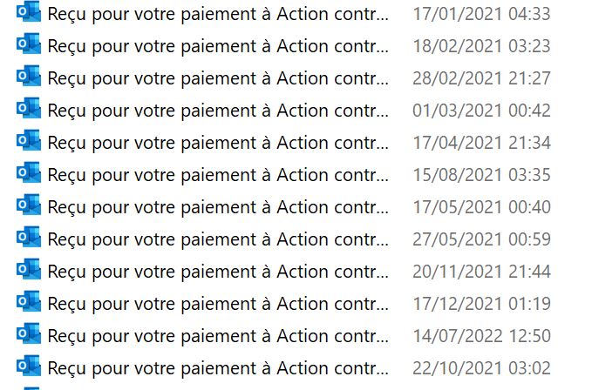This screenshot has width=592, height=390.
Task: Click Outlook icon of 14/07/2022 12:50 file
Action: click(x=29, y=333)
